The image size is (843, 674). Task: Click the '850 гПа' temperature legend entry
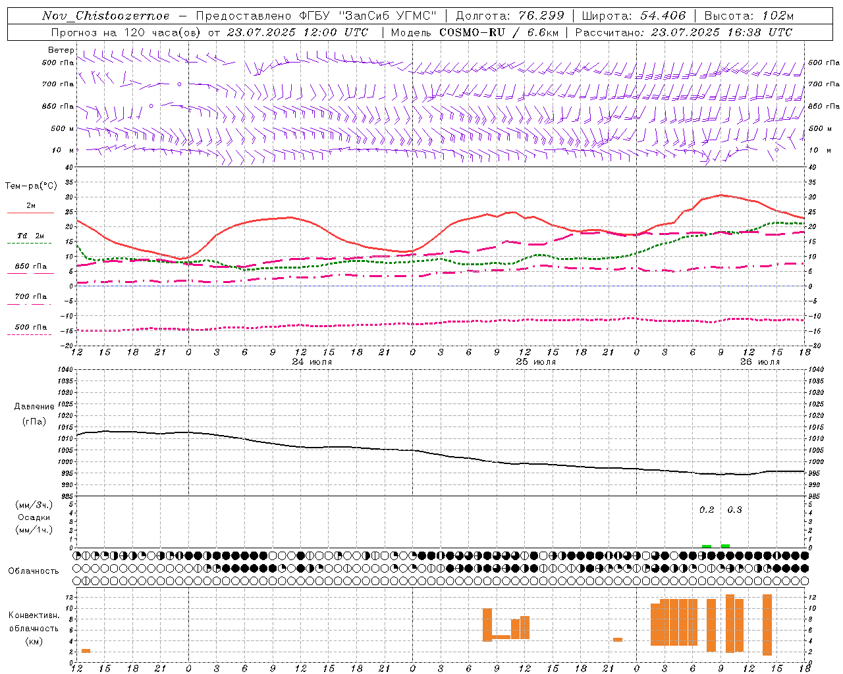[30, 267]
